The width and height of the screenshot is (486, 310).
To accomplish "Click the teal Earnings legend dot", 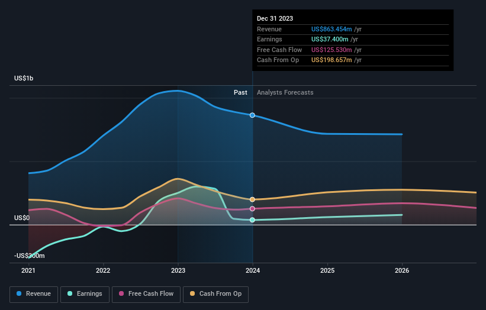I will pos(70,293).
